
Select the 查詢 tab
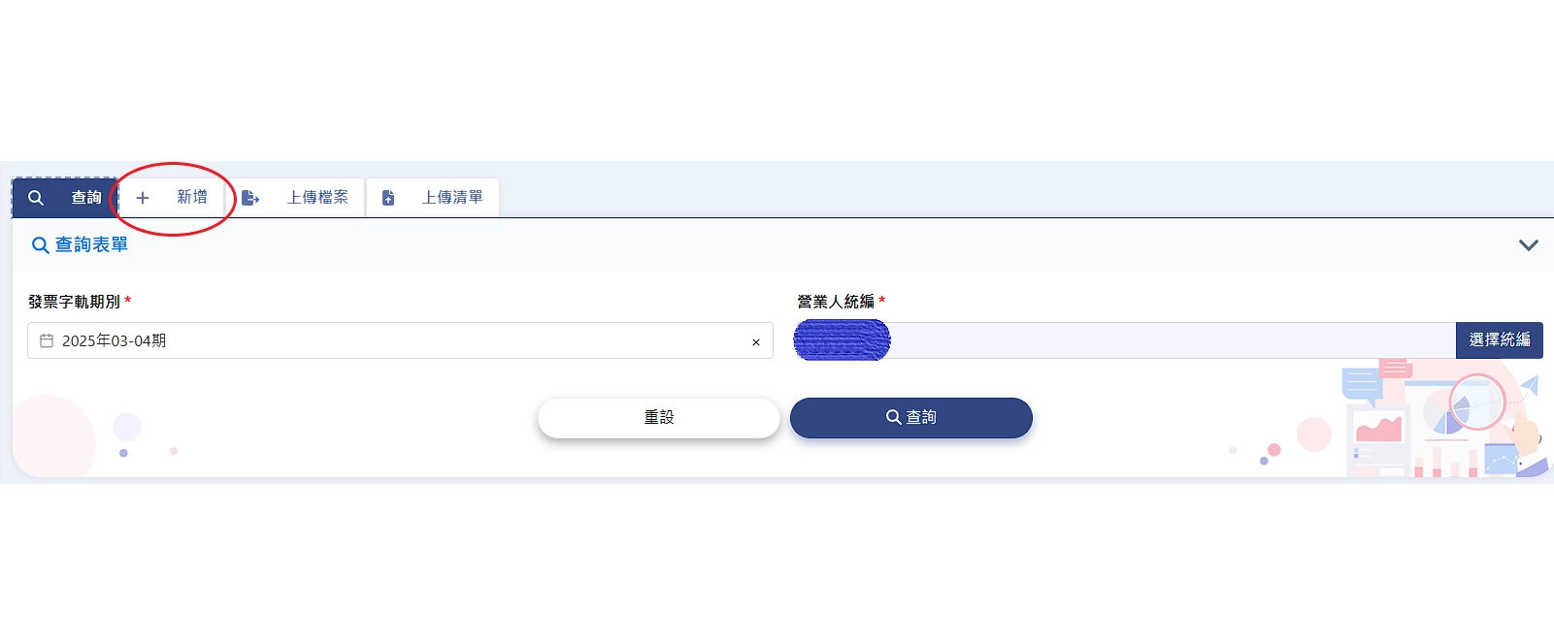pyautogui.click(x=64, y=198)
